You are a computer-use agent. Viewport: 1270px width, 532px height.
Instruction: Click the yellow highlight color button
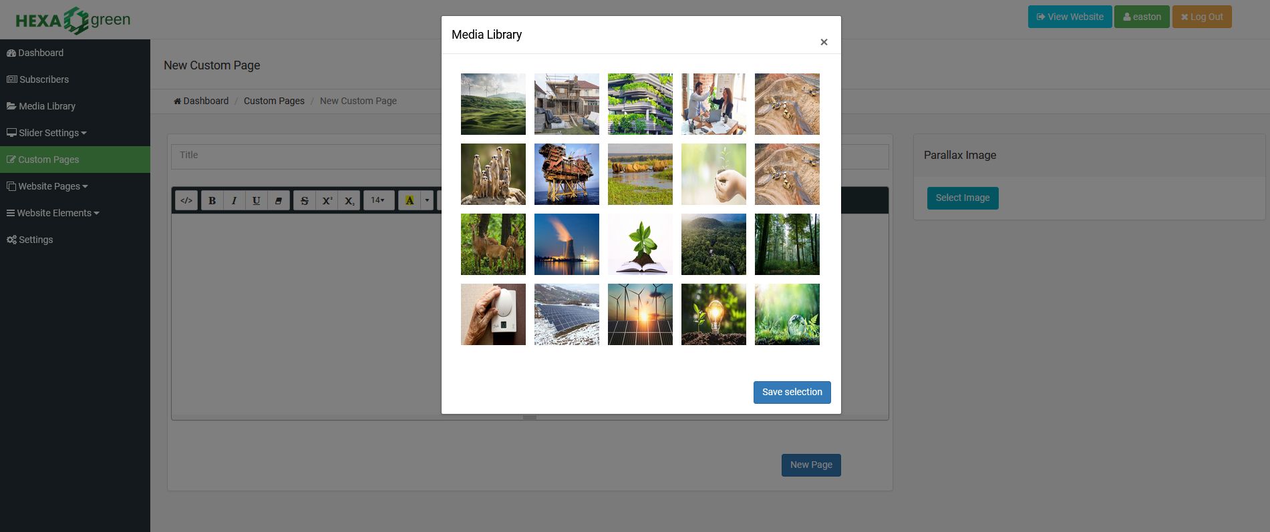(x=410, y=200)
